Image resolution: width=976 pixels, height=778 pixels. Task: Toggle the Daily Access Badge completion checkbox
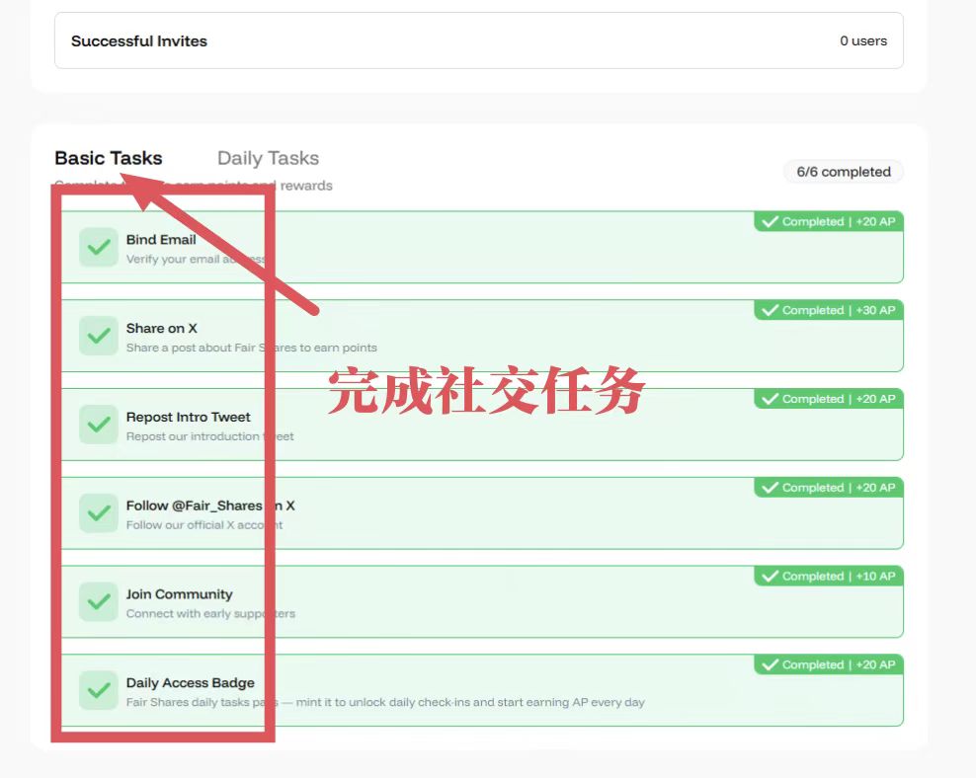tap(98, 690)
